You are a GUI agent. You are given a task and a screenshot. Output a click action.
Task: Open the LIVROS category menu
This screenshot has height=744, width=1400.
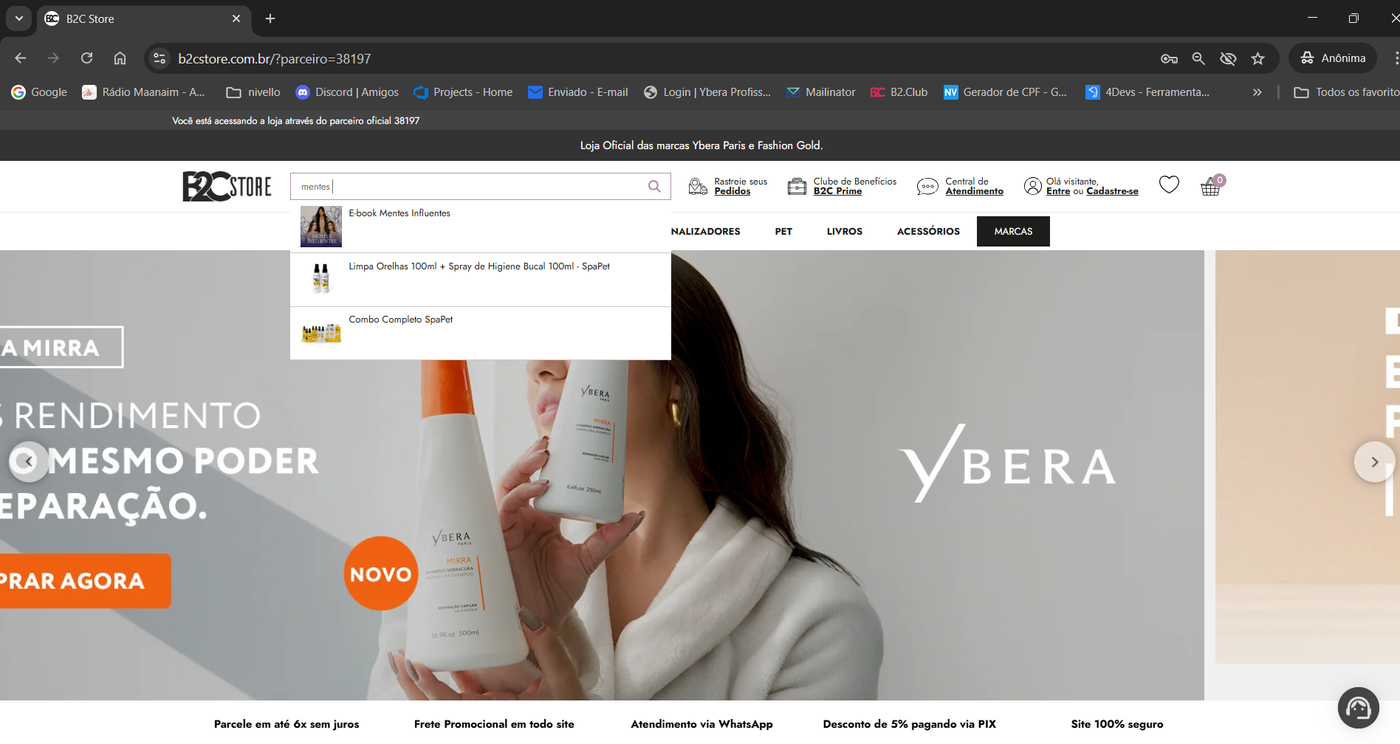click(x=845, y=231)
